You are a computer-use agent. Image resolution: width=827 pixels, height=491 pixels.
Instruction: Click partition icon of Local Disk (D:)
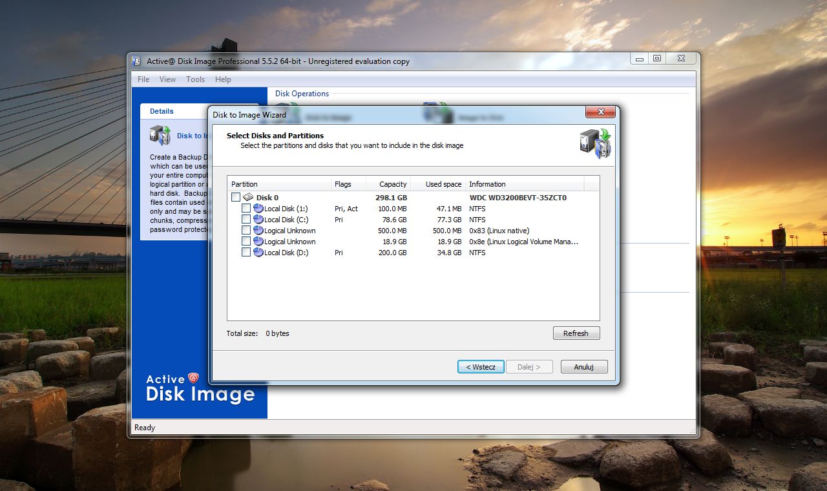point(258,253)
